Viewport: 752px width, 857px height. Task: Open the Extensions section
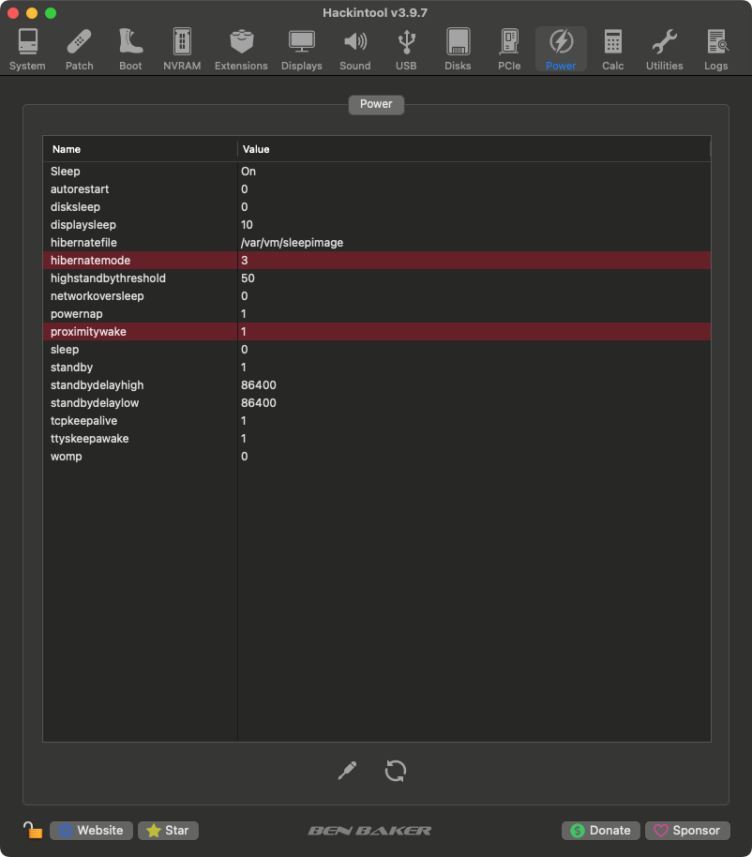pyautogui.click(x=241, y=49)
